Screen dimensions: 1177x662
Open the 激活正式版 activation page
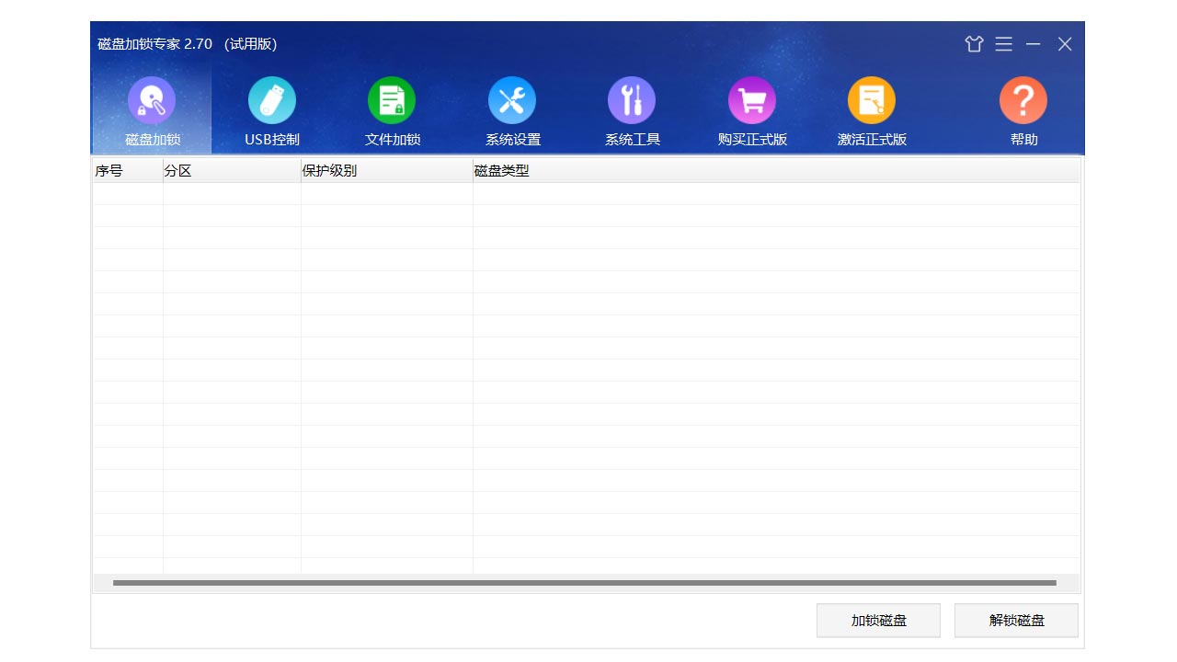[872, 101]
